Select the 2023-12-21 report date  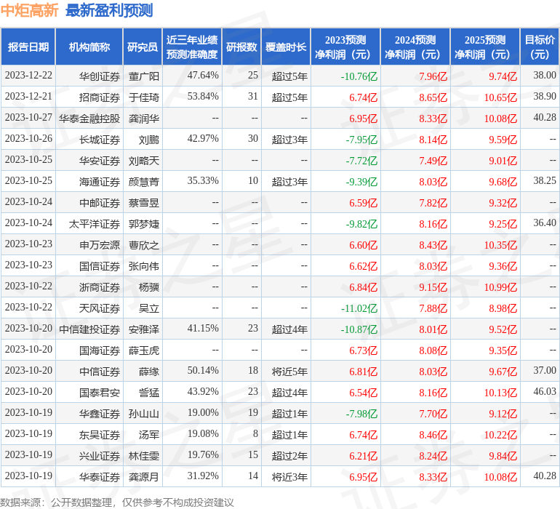coord(28,97)
